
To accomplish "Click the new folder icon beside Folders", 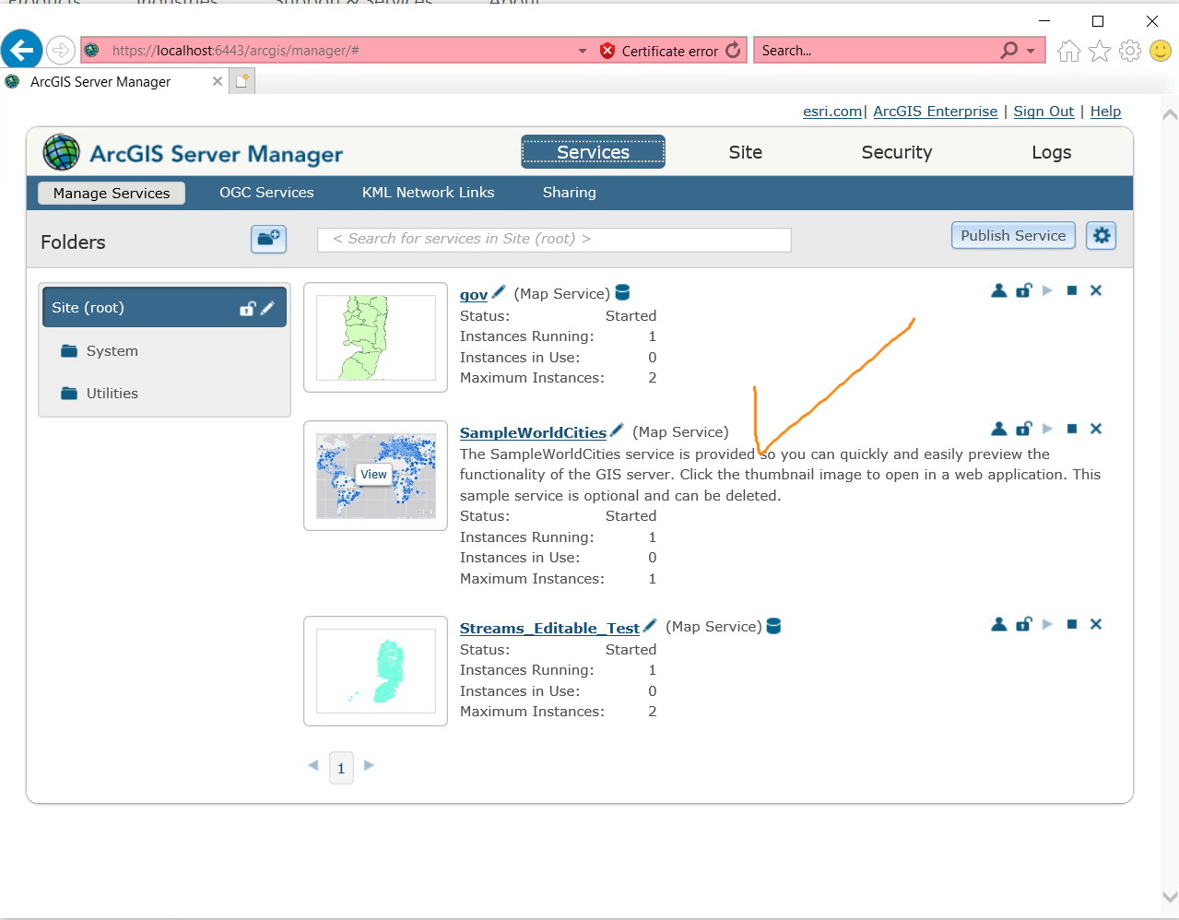I will pyautogui.click(x=269, y=239).
